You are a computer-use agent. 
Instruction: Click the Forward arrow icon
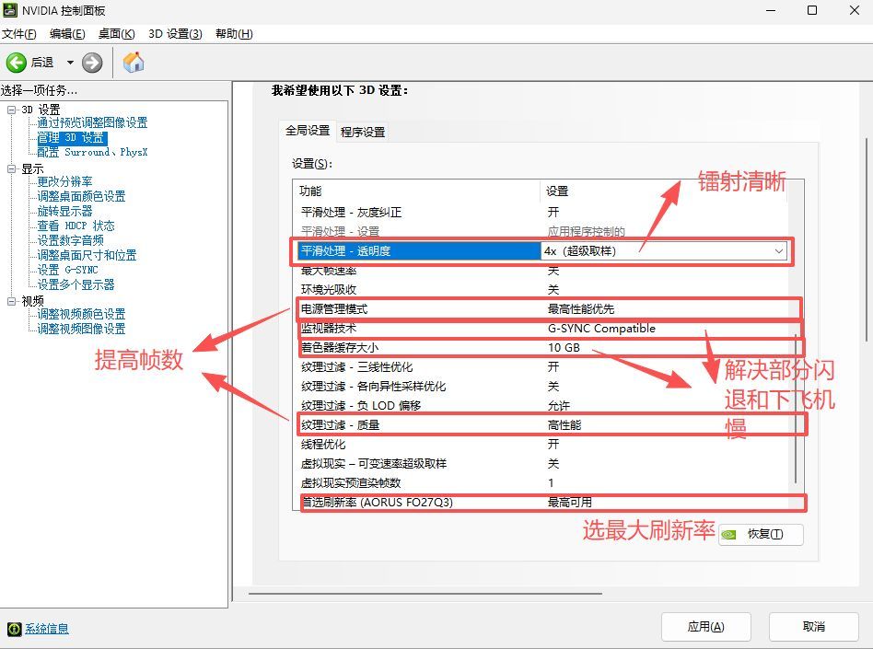click(x=92, y=63)
